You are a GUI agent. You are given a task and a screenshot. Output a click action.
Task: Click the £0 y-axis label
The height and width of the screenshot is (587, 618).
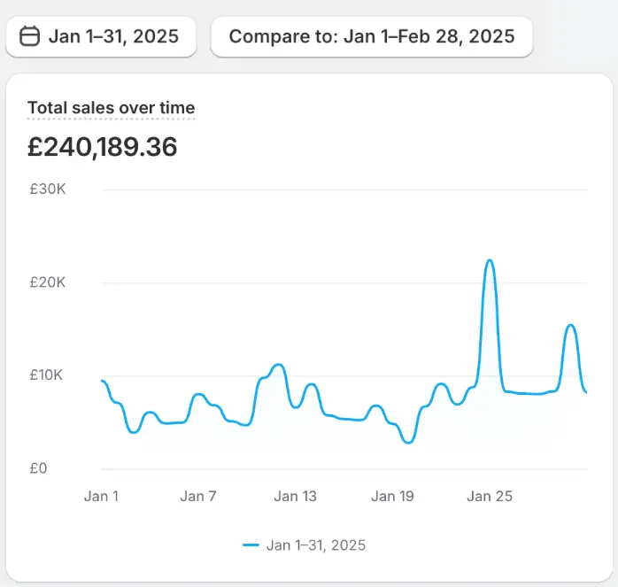[38, 468]
